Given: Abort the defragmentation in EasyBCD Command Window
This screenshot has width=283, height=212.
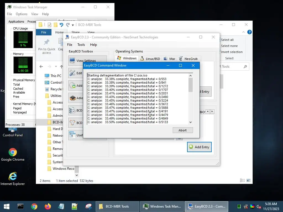Looking at the screenshot, I should click(183, 130).
